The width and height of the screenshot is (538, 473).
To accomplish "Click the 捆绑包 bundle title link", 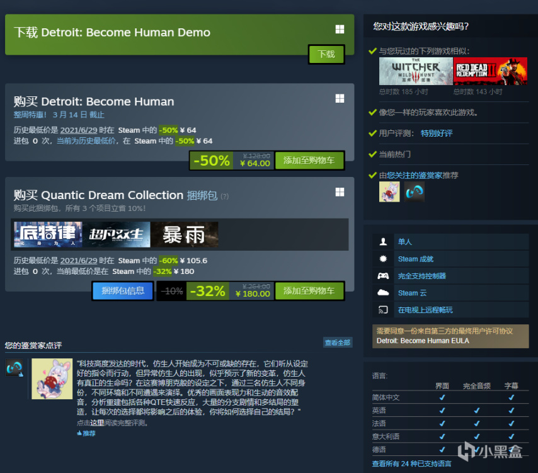I will pos(202,195).
